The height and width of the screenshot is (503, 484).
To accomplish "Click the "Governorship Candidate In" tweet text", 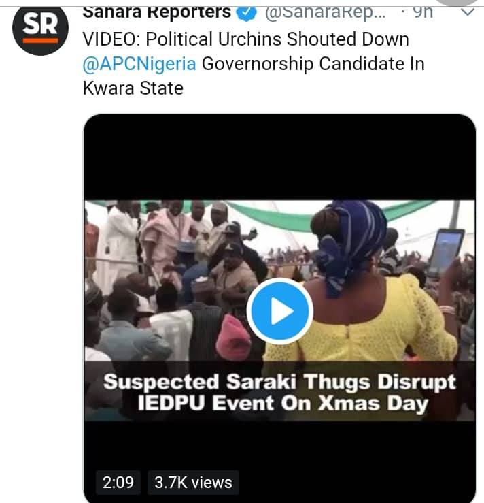I will pos(313,64).
